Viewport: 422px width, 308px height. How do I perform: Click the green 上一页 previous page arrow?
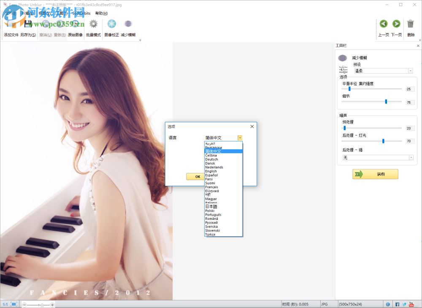click(383, 24)
